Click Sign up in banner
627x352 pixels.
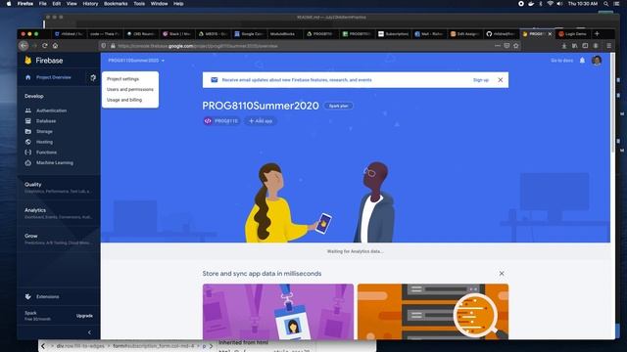481,80
